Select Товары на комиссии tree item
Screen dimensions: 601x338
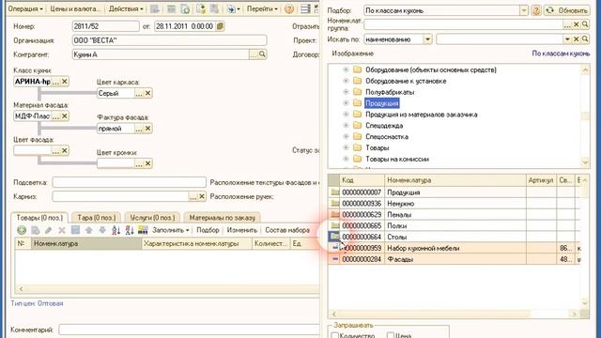point(397,159)
